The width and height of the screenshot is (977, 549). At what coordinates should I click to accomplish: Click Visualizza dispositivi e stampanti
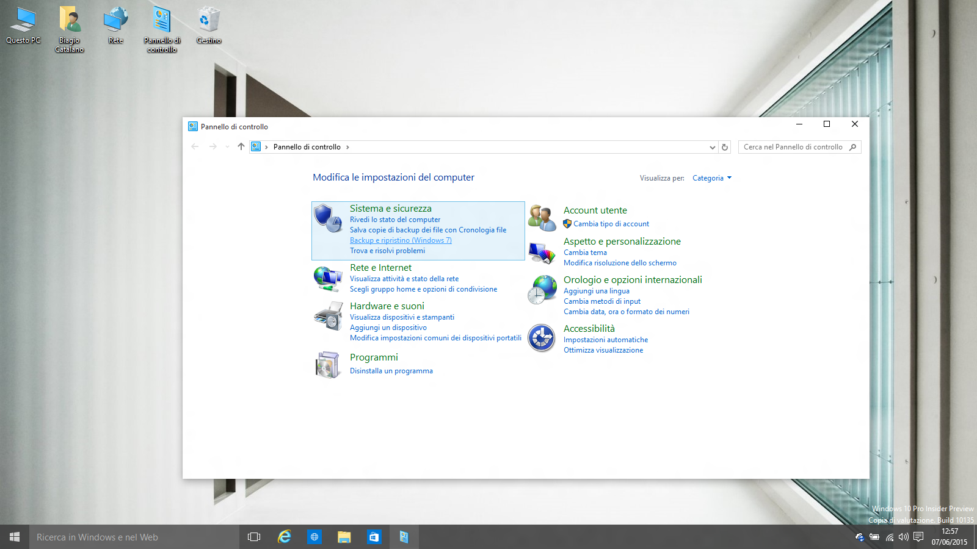[x=402, y=317]
